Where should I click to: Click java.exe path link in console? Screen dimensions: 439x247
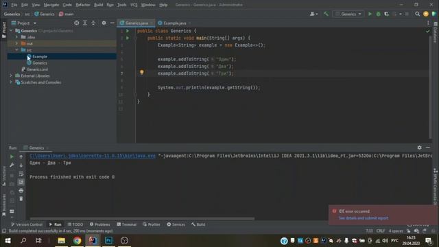(93, 156)
